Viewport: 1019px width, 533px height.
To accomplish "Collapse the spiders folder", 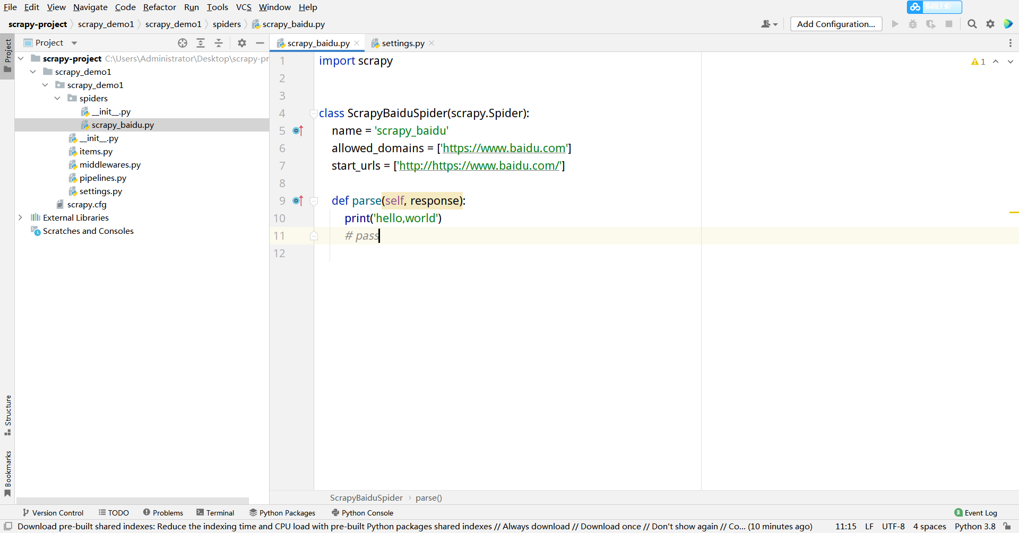I will pyautogui.click(x=57, y=98).
